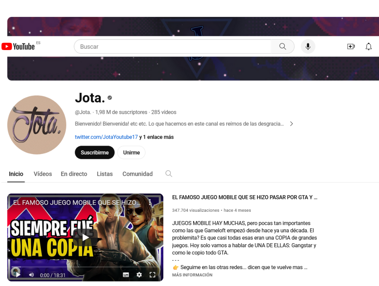Expand the channel description chevron
Screen dimensions: 379x286
pos(292,124)
